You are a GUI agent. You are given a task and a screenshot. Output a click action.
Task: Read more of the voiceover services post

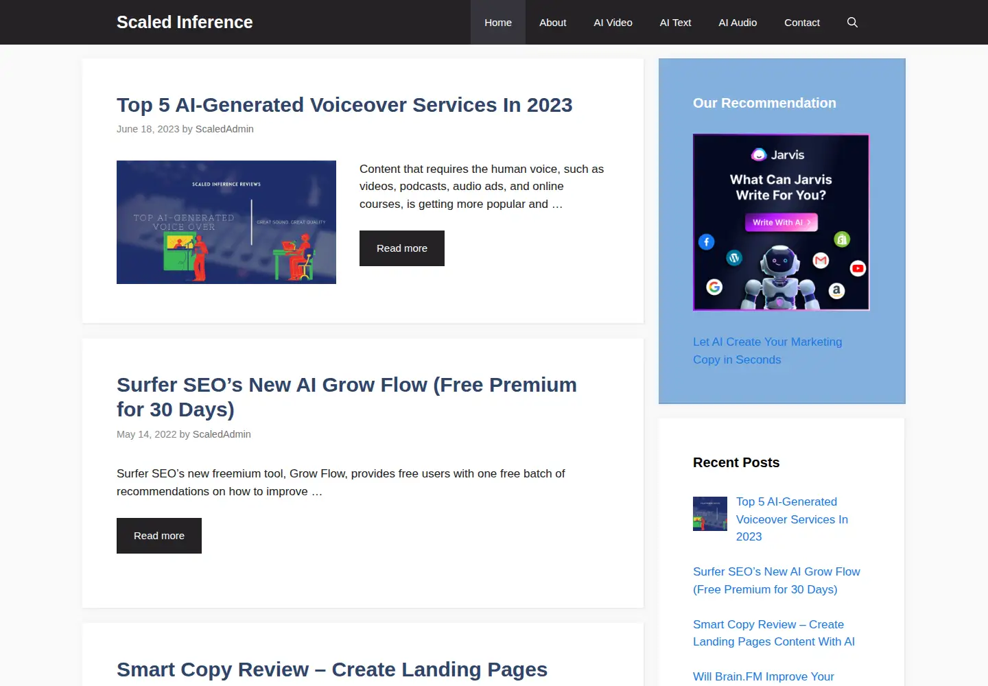pos(402,248)
